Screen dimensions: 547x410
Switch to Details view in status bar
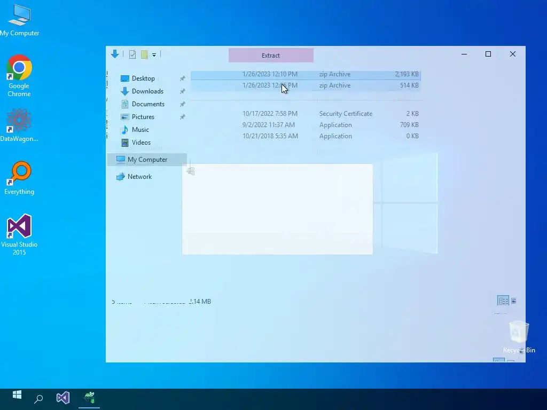point(503,301)
